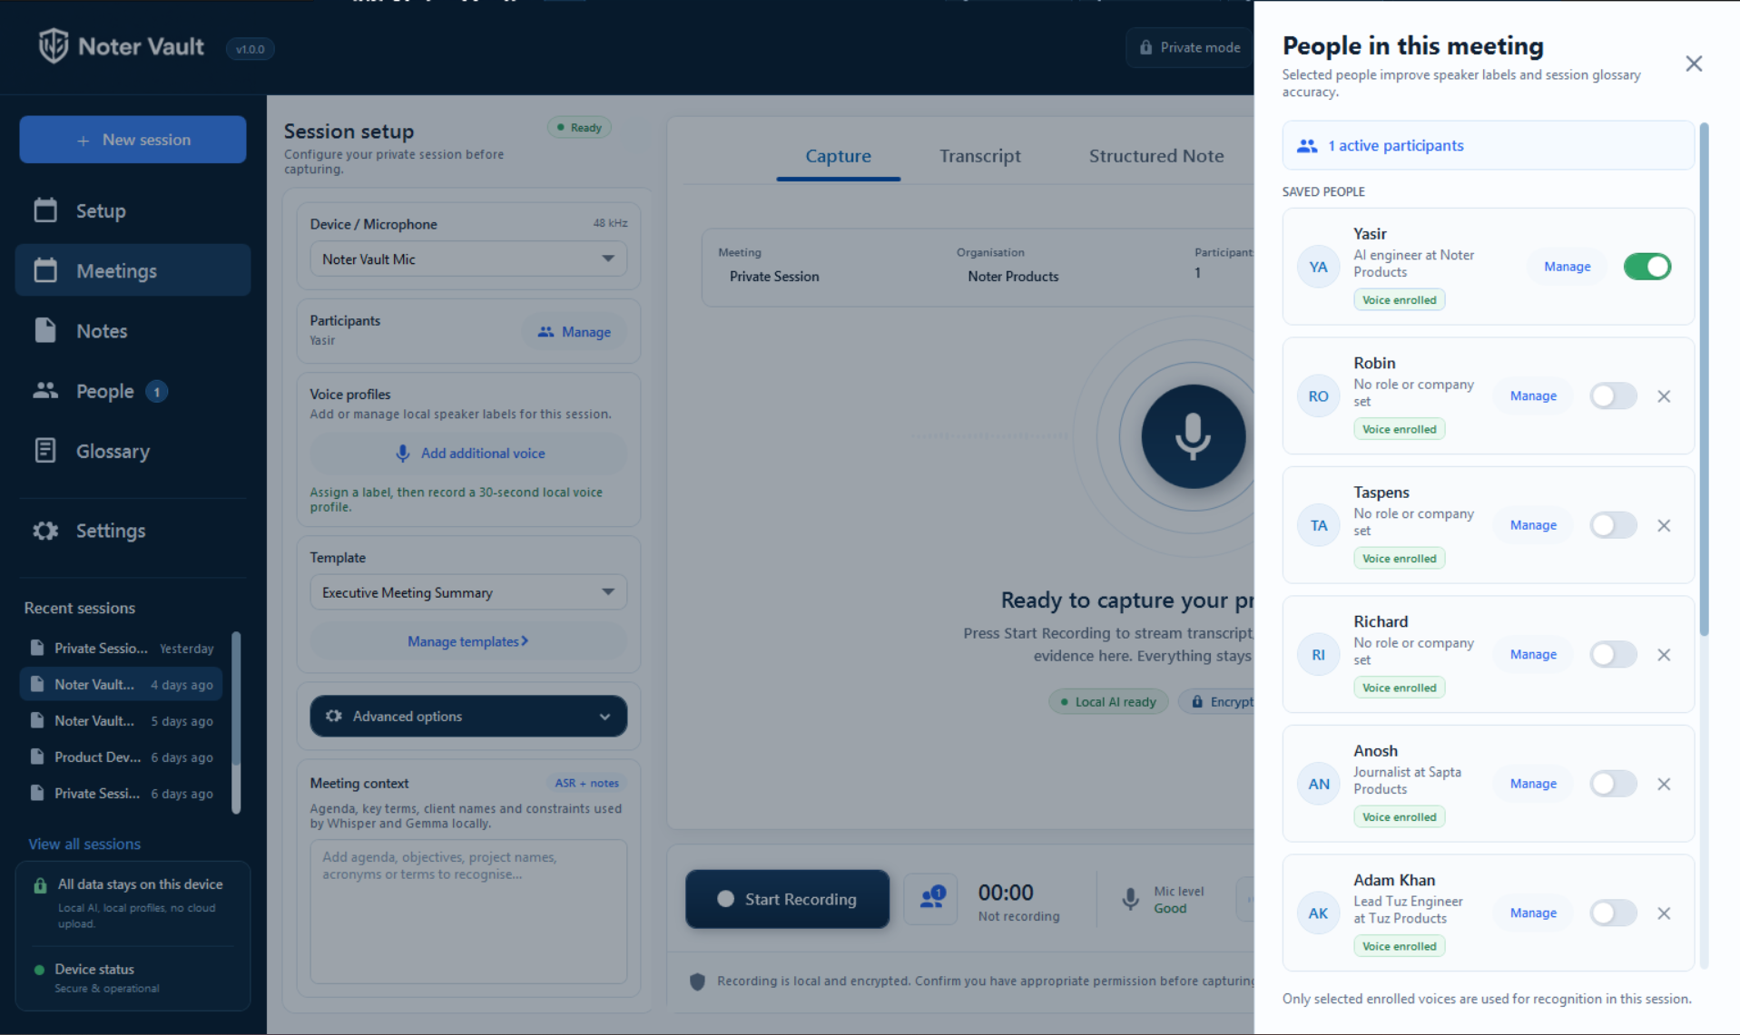Click the people panel scrollbar
Screen dimensions: 1740x1035
pos(1704,379)
